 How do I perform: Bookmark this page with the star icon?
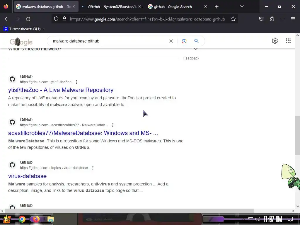[233, 19]
